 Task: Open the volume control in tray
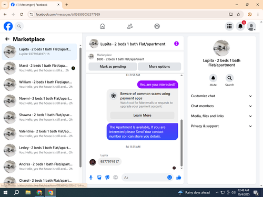234,193
